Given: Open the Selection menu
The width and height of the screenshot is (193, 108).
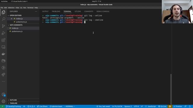Looking at the screenshot, I should pyautogui.click(x=11, y=8).
